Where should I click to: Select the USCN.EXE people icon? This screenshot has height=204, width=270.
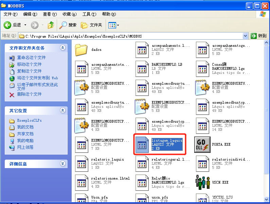point(203,182)
